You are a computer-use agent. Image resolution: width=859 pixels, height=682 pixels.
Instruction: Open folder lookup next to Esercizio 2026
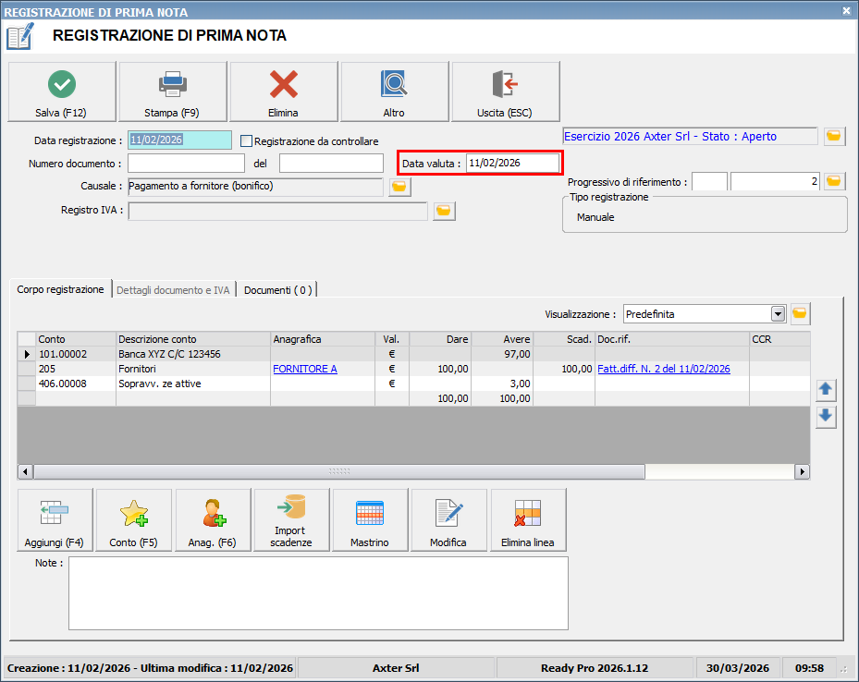834,136
